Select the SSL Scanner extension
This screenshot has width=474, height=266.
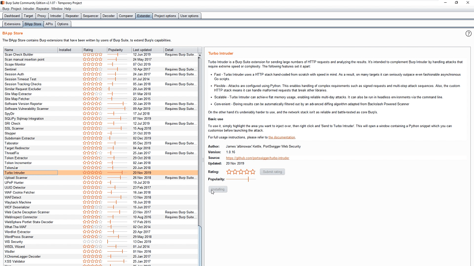[x=100, y=128]
